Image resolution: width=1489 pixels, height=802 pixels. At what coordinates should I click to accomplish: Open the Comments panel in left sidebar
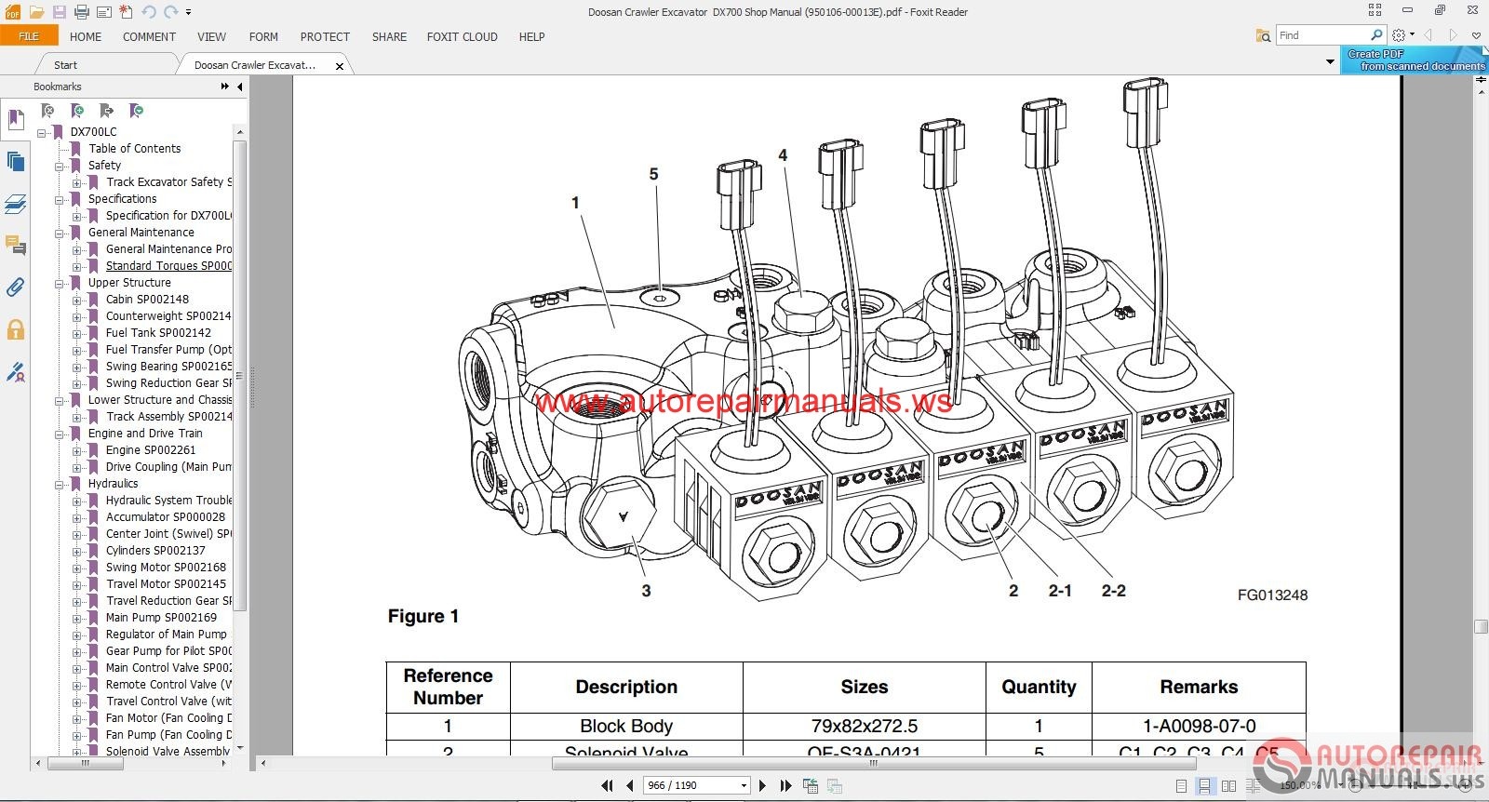click(15, 246)
